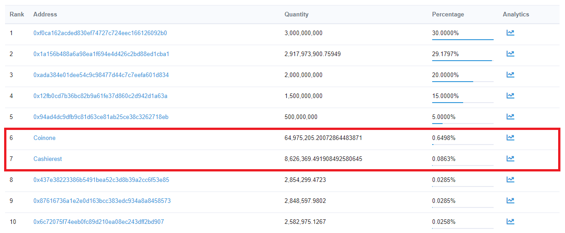Open address 0x87616736a1e2e0d163bcc383edc934a8a8458573

[102, 201]
